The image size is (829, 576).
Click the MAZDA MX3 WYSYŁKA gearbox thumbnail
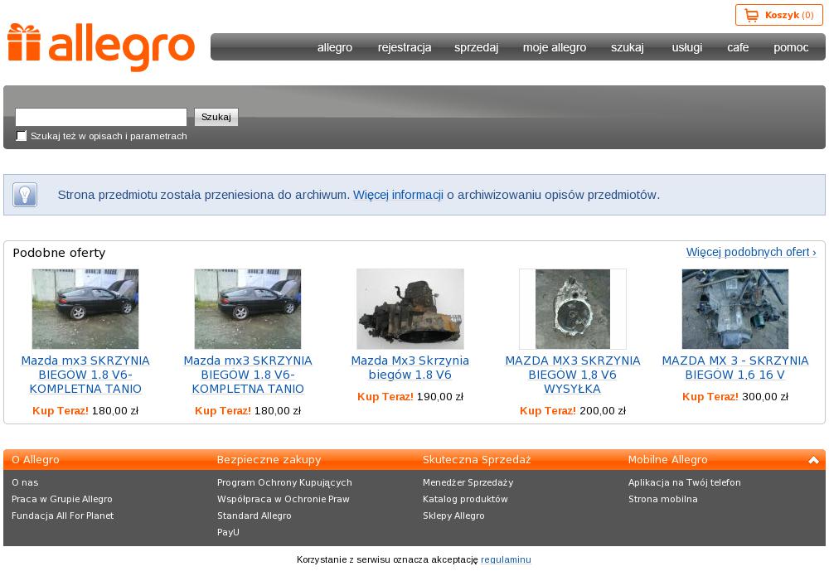tap(573, 309)
